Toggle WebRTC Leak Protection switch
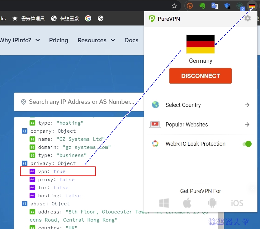Viewport: 260px width, 229px height. [x=247, y=144]
